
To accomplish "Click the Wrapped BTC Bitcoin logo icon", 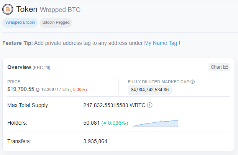I will click(7, 9).
